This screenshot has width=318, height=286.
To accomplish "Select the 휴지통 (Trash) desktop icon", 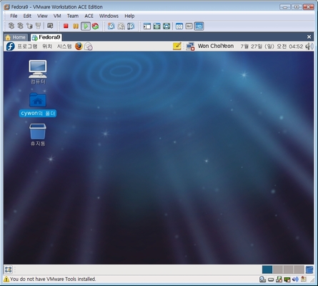I will click(38, 135).
